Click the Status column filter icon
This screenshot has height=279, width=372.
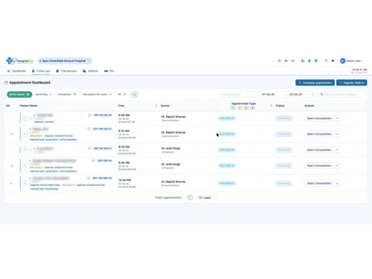(272, 106)
